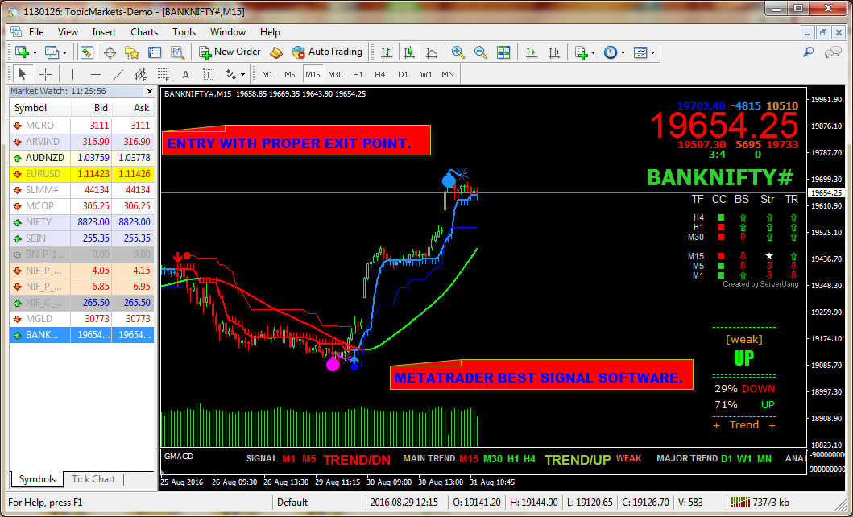Open the Templates icon
Screen dimensions: 853x517
[641, 52]
